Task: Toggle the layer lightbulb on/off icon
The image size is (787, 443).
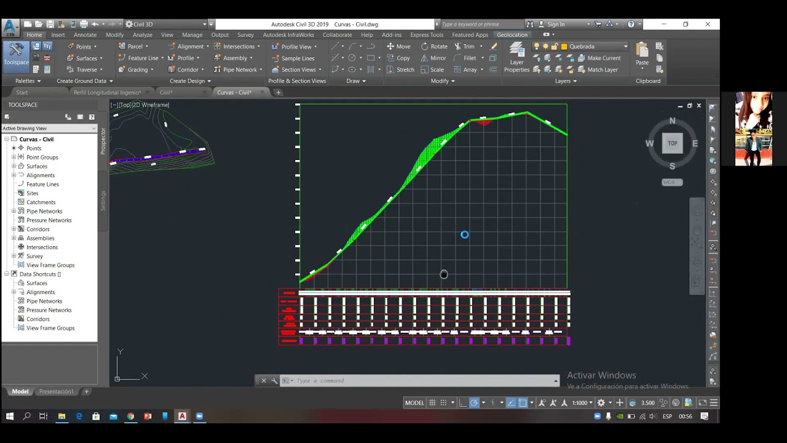Action: tap(537, 46)
